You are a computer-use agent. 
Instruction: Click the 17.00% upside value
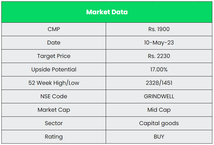pyautogui.click(x=159, y=69)
